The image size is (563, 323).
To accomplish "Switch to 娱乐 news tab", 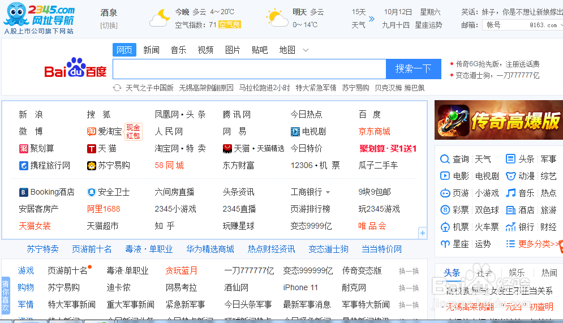I will coord(517,273).
